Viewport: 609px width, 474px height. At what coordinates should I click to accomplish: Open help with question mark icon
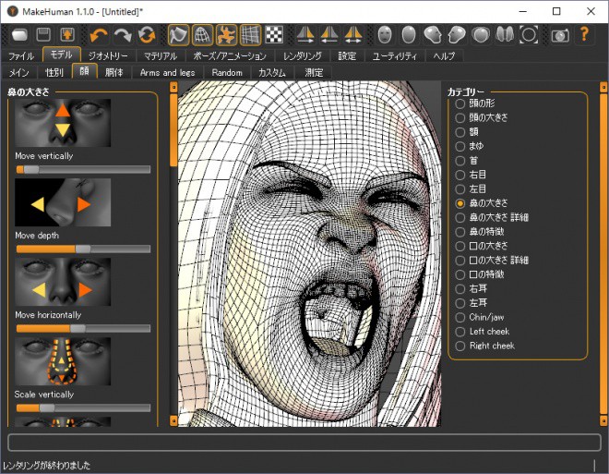(x=584, y=34)
